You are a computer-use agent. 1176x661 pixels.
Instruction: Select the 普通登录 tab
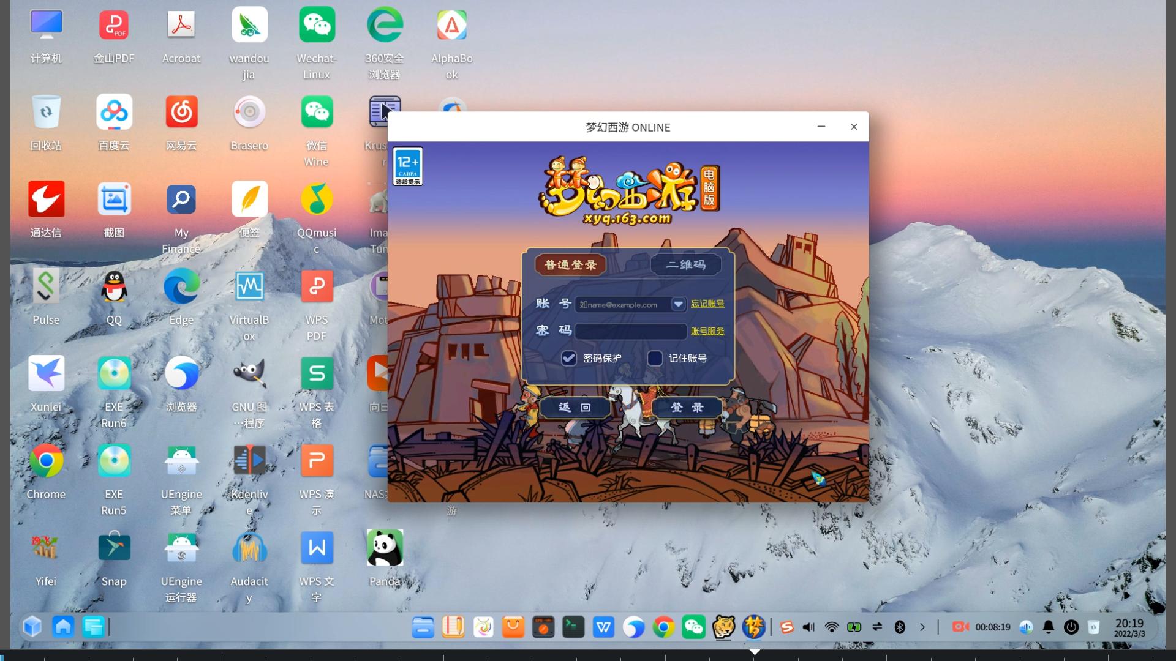click(570, 265)
